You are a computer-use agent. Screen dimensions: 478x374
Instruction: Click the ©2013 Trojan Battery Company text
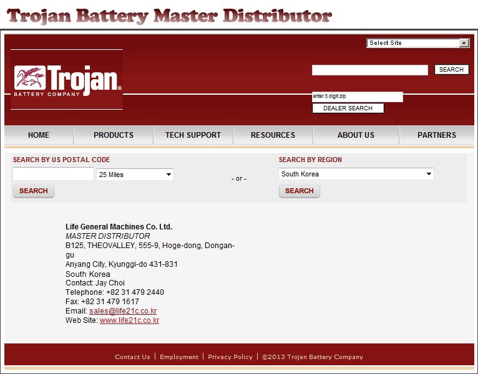tap(313, 357)
